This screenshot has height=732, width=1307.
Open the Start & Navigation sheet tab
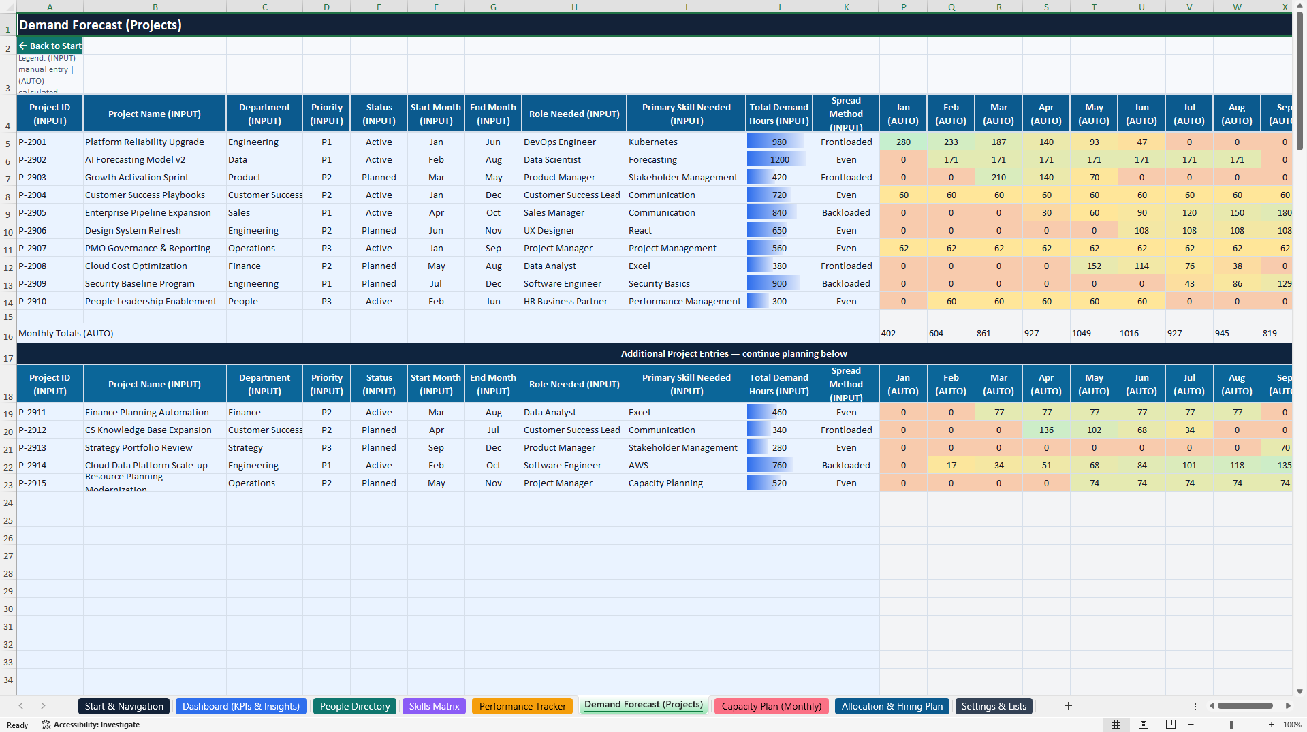click(x=124, y=706)
